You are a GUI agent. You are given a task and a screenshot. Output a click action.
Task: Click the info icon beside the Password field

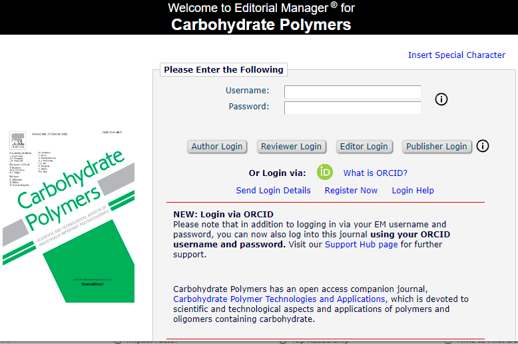[441, 99]
